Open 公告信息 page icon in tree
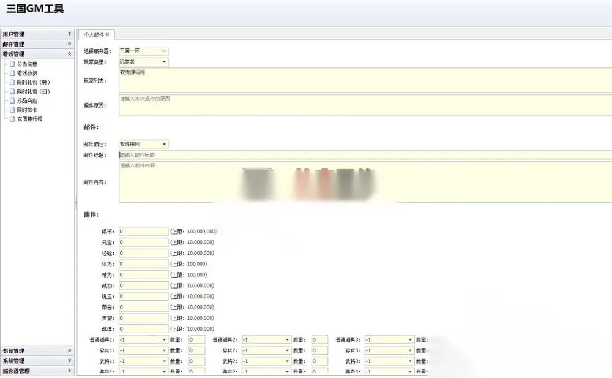Viewport: 612px width, 378px height. pos(12,64)
